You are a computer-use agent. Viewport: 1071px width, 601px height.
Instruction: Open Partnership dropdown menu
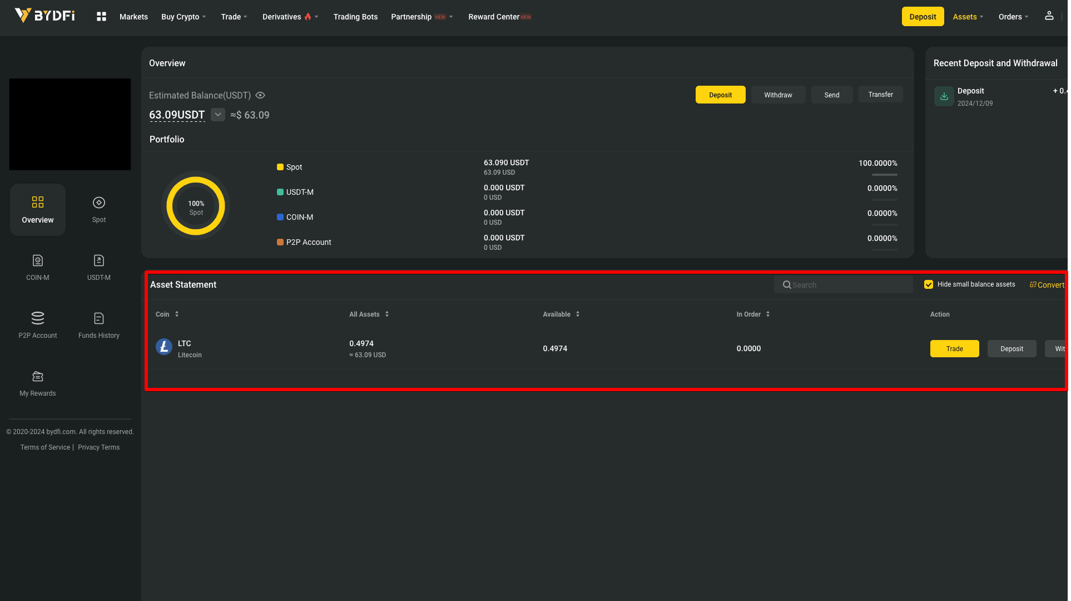(x=422, y=17)
